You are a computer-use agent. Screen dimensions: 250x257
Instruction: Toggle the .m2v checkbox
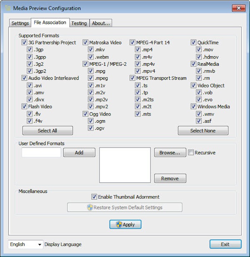[x=91, y=92]
